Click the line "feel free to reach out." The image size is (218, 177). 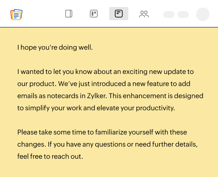(x=50, y=156)
